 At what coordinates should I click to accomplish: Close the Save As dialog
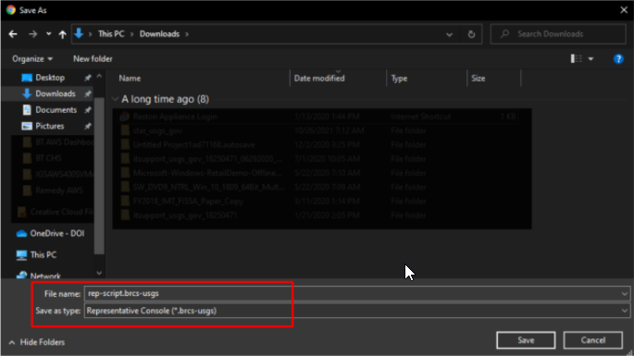624,9
